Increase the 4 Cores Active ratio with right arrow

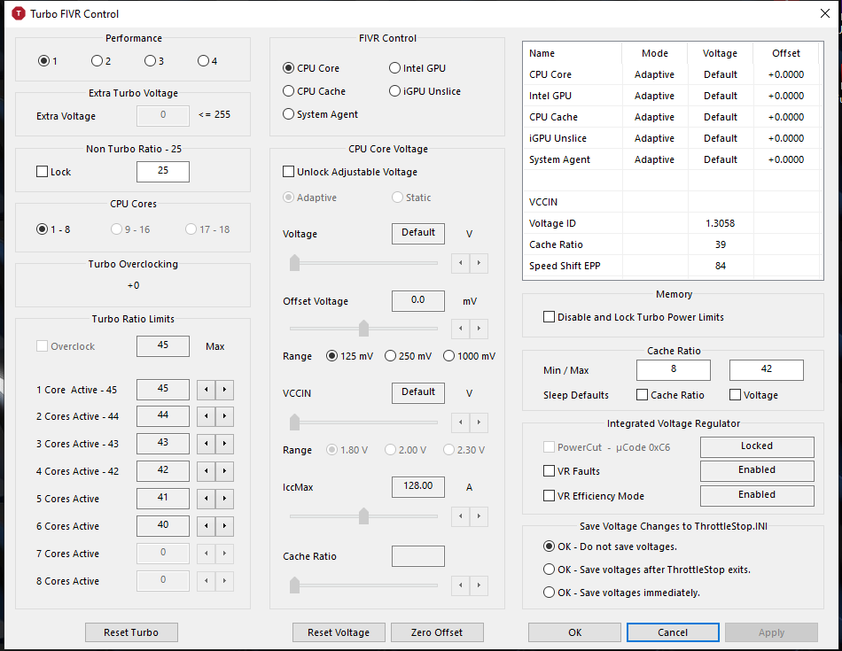pos(224,471)
